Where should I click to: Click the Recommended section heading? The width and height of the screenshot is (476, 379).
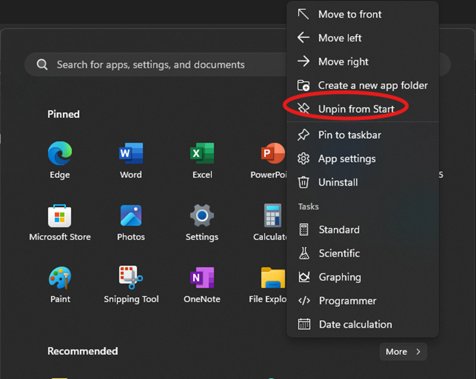pyautogui.click(x=83, y=351)
